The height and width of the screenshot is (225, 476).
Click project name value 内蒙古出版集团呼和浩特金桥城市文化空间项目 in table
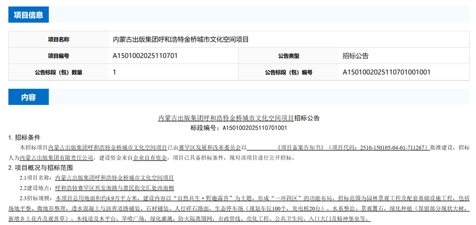[x=180, y=40]
